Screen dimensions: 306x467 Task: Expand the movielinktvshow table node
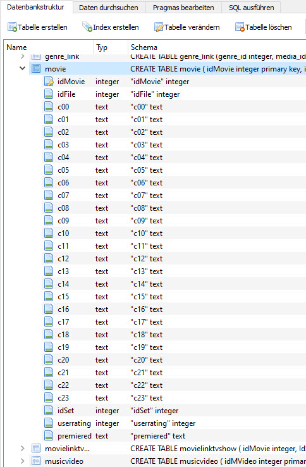[x=22, y=448]
